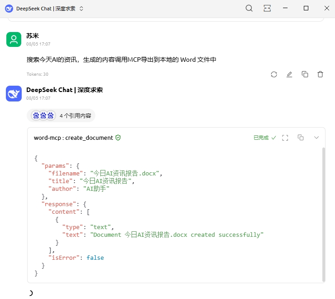
Task: Click the user name 苏米
Action: point(33,36)
